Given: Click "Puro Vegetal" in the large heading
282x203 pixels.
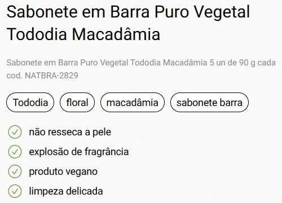Looking at the screenshot, I should tap(202, 12).
